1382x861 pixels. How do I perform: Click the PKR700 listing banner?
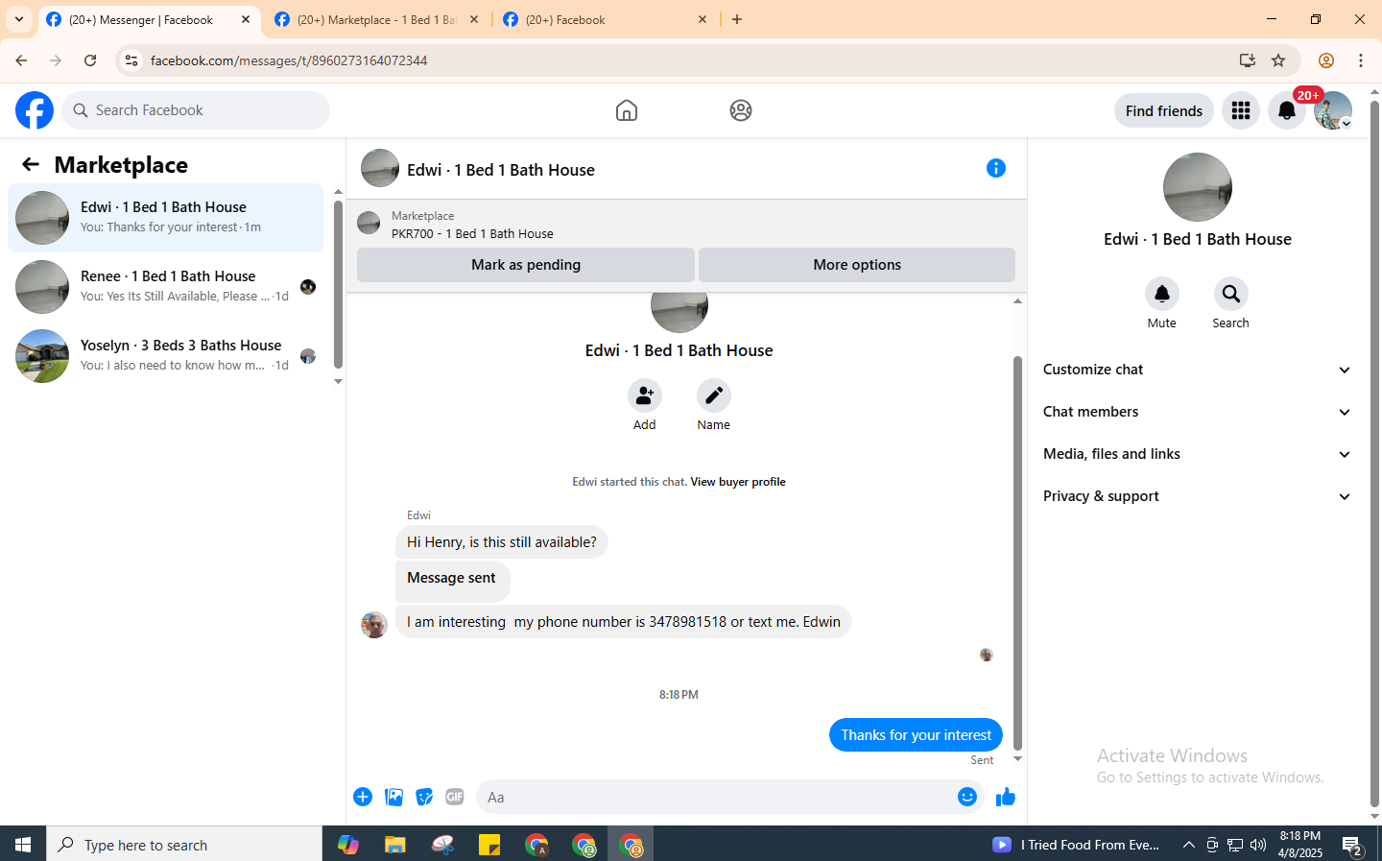pyautogui.click(x=686, y=224)
